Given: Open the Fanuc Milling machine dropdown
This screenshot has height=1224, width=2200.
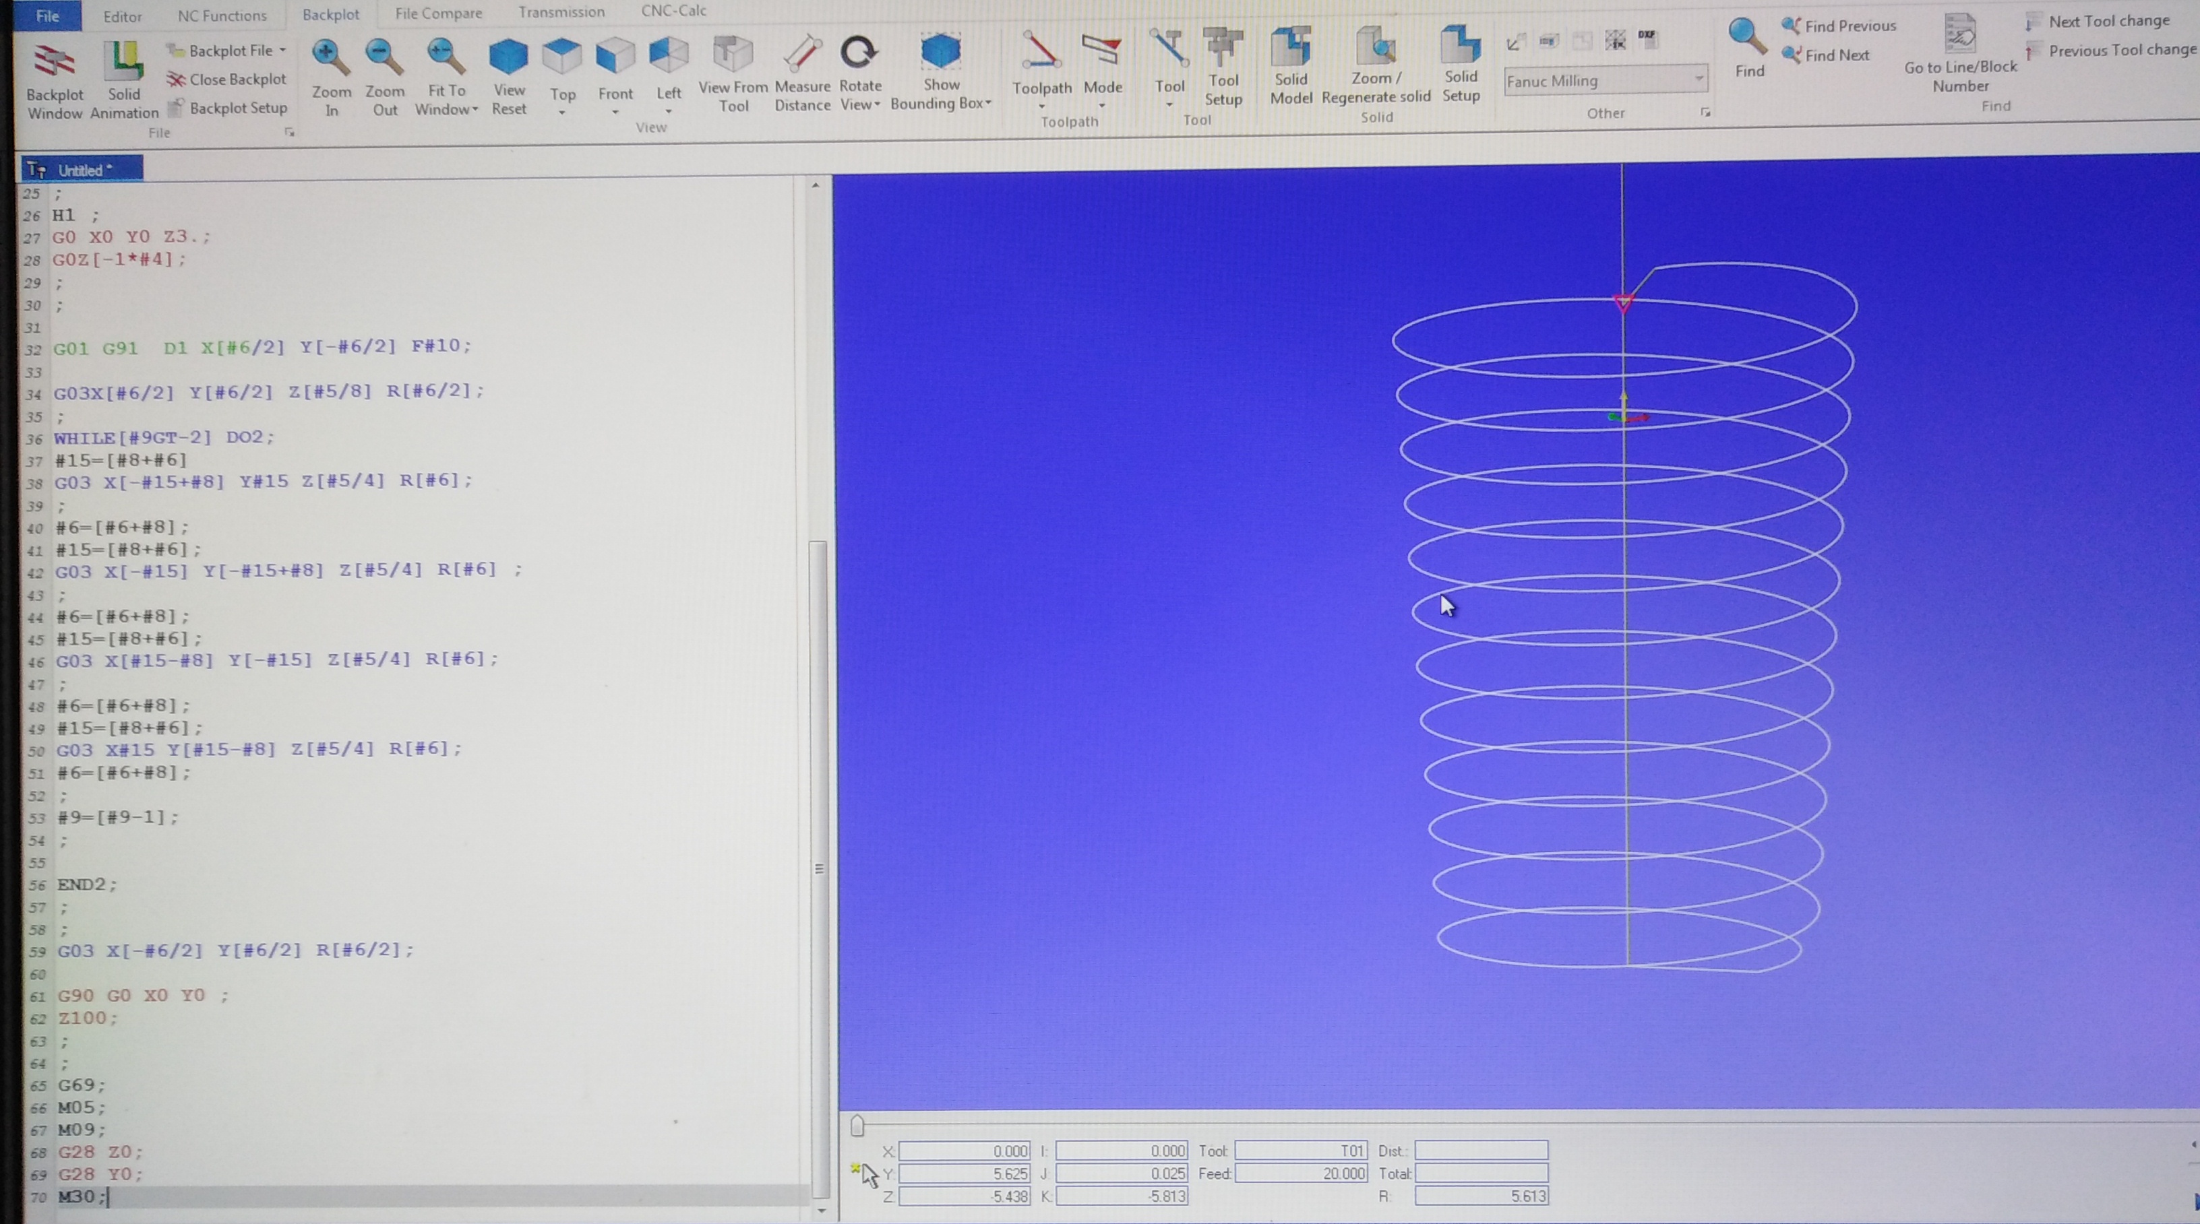Looking at the screenshot, I should click(x=1698, y=79).
